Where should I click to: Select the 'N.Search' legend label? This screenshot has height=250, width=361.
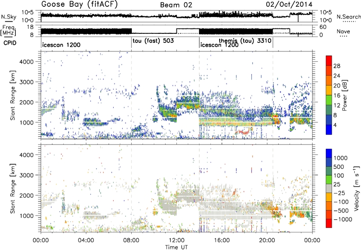(348, 17)
